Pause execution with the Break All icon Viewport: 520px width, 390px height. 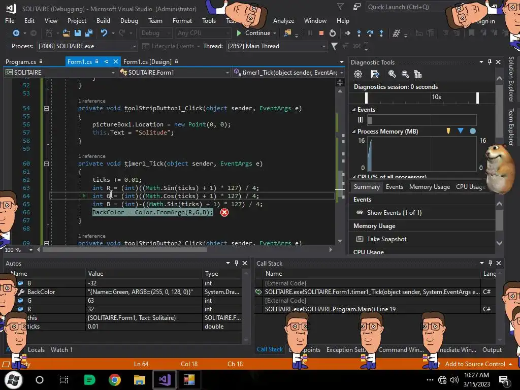pos(310,33)
